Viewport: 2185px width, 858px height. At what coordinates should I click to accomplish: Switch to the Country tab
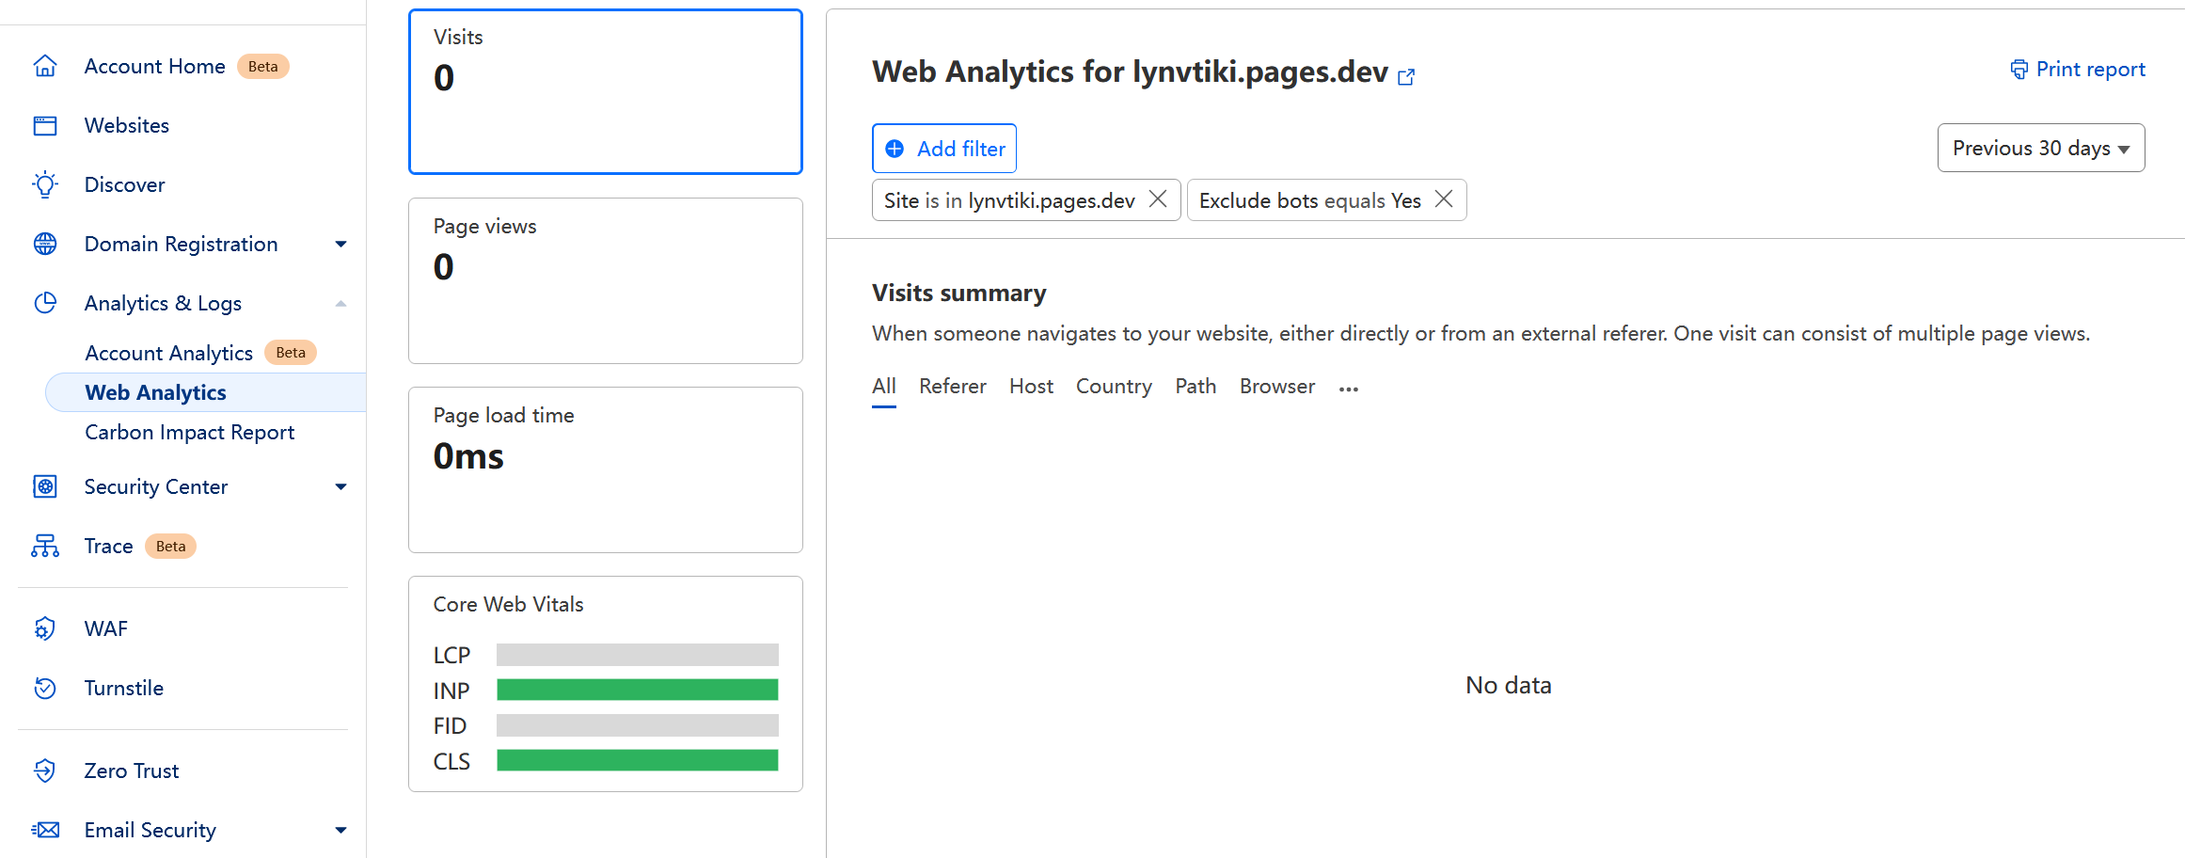(1114, 387)
